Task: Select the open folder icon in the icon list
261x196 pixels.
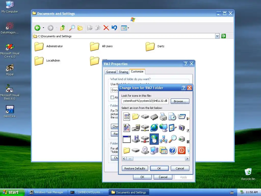Action: 136,116
